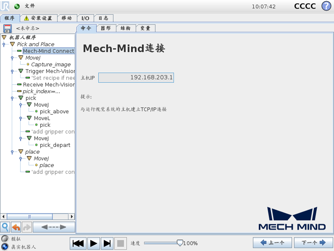Switch to the I/O tab
The height and width of the screenshot is (251, 334).
[x=85, y=18]
